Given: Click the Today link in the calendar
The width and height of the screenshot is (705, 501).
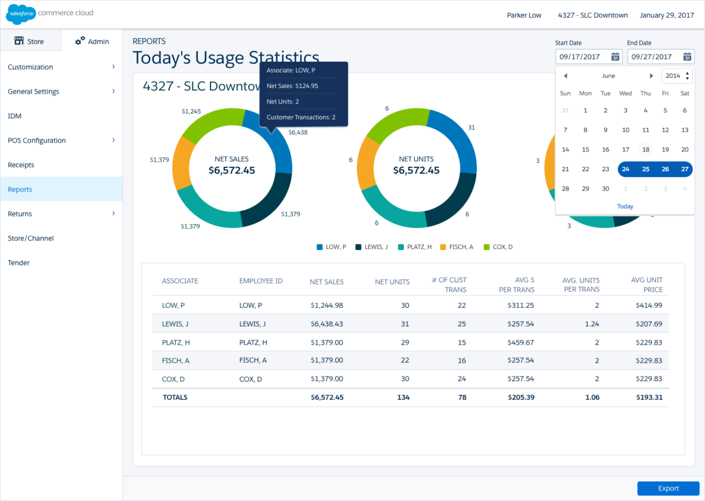Looking at the screenshot, I should pyautogui.click(x=625, y=206).
